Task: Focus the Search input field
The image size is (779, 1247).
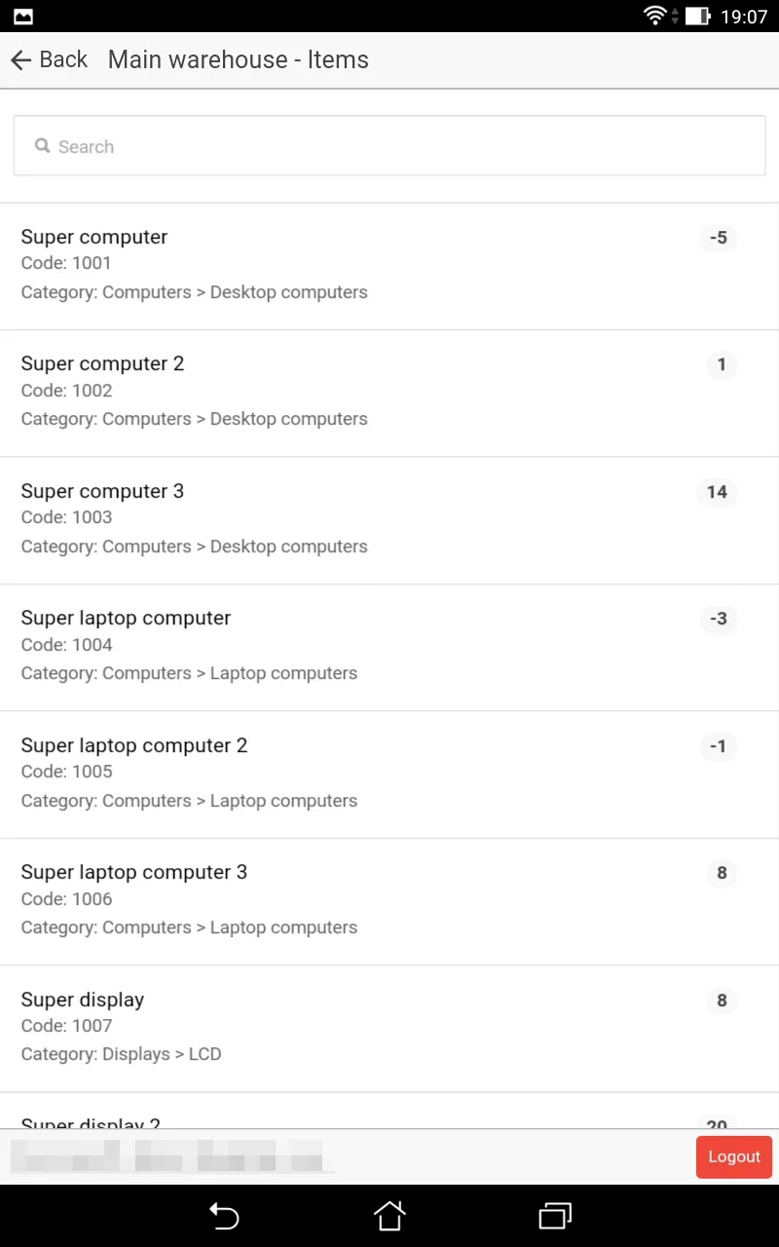Action: click(389, 146)
